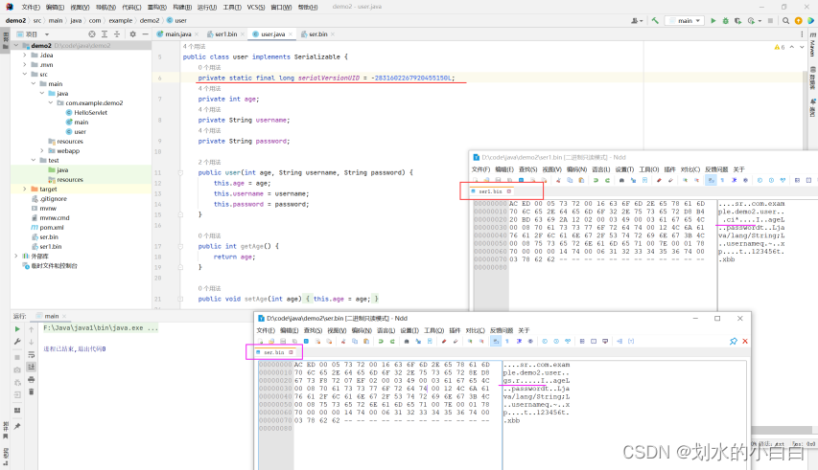Switch to main.java editor tab
This screenshot has height=470, width=818.
(x=178, y=34)
